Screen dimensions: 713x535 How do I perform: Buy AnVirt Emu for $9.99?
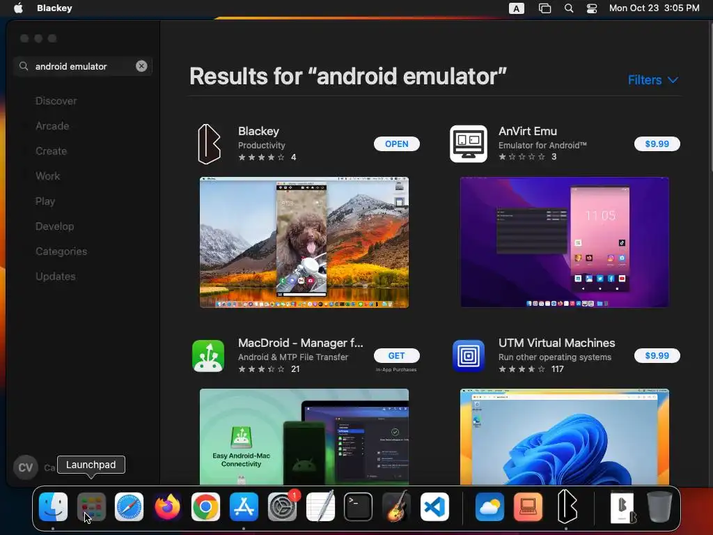point(657,144)
